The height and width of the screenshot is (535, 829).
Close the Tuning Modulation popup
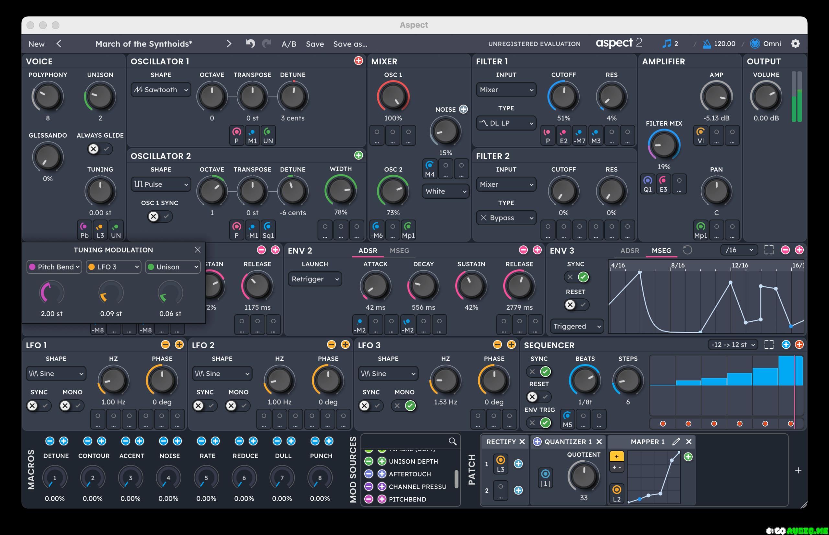198,250
